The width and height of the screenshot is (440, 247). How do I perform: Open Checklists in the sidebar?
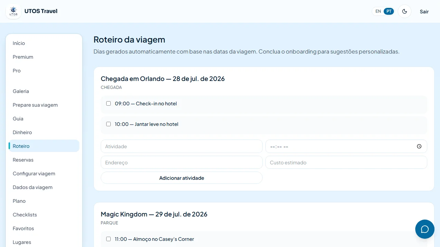pyautogui.click(x=44, y=215)
